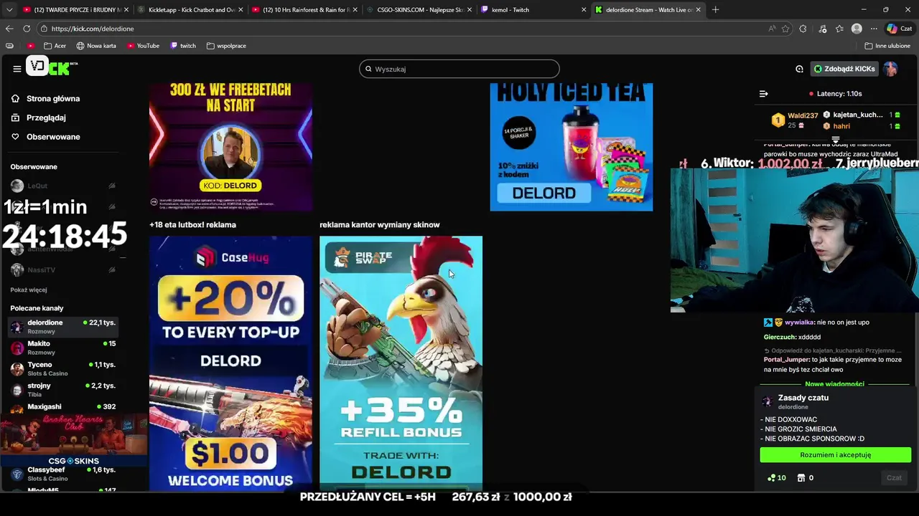919x516 pixels.
Task: Click the CSGO-SKINS sidebar ad banner
Action: pos(73,440)
